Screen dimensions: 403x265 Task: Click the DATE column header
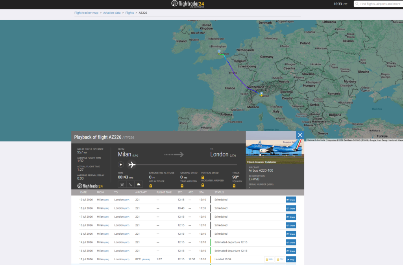click(83, 192)
